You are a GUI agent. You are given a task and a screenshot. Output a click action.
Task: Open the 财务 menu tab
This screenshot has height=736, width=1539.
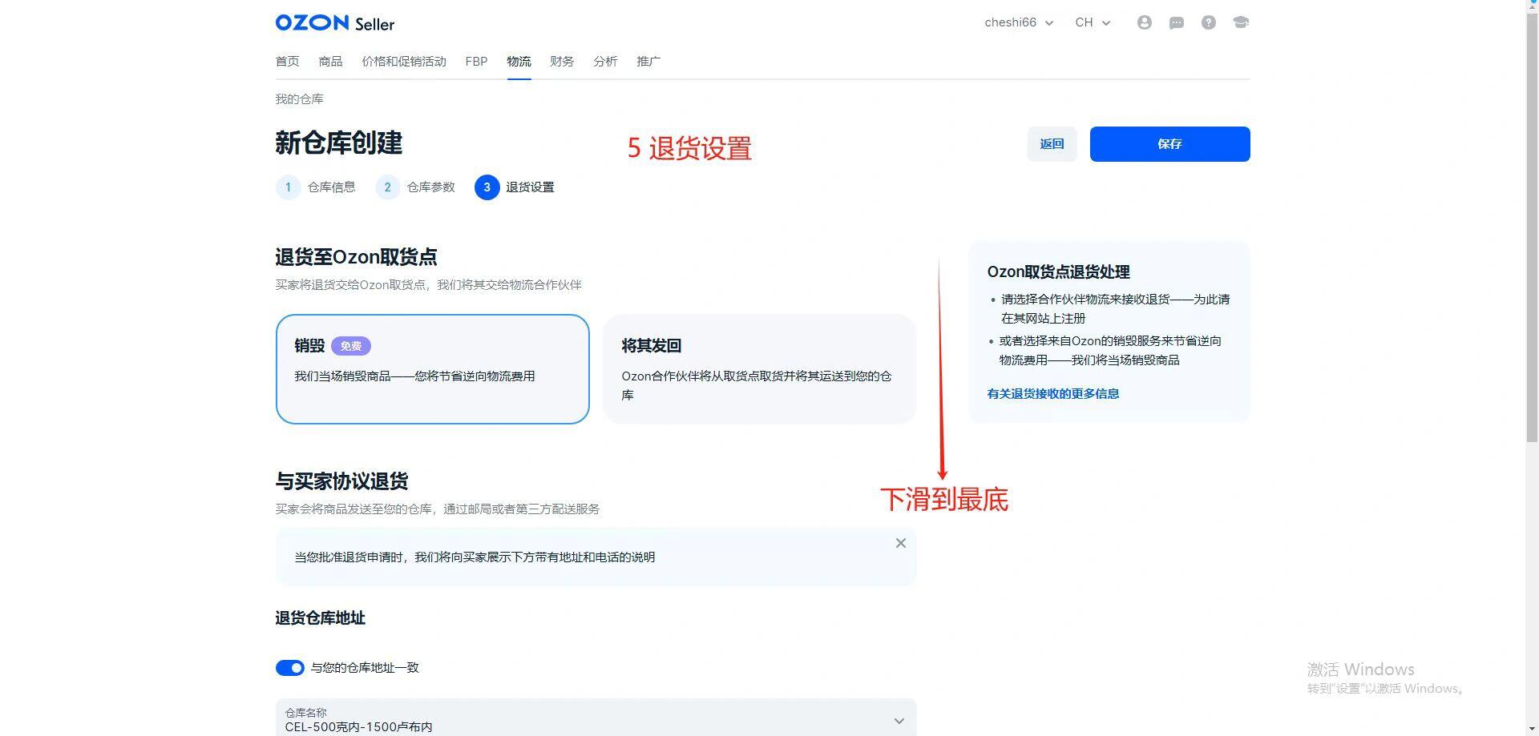562,62
